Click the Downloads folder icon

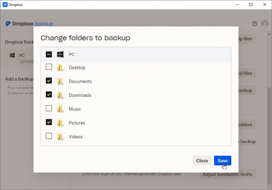(60, 95)
